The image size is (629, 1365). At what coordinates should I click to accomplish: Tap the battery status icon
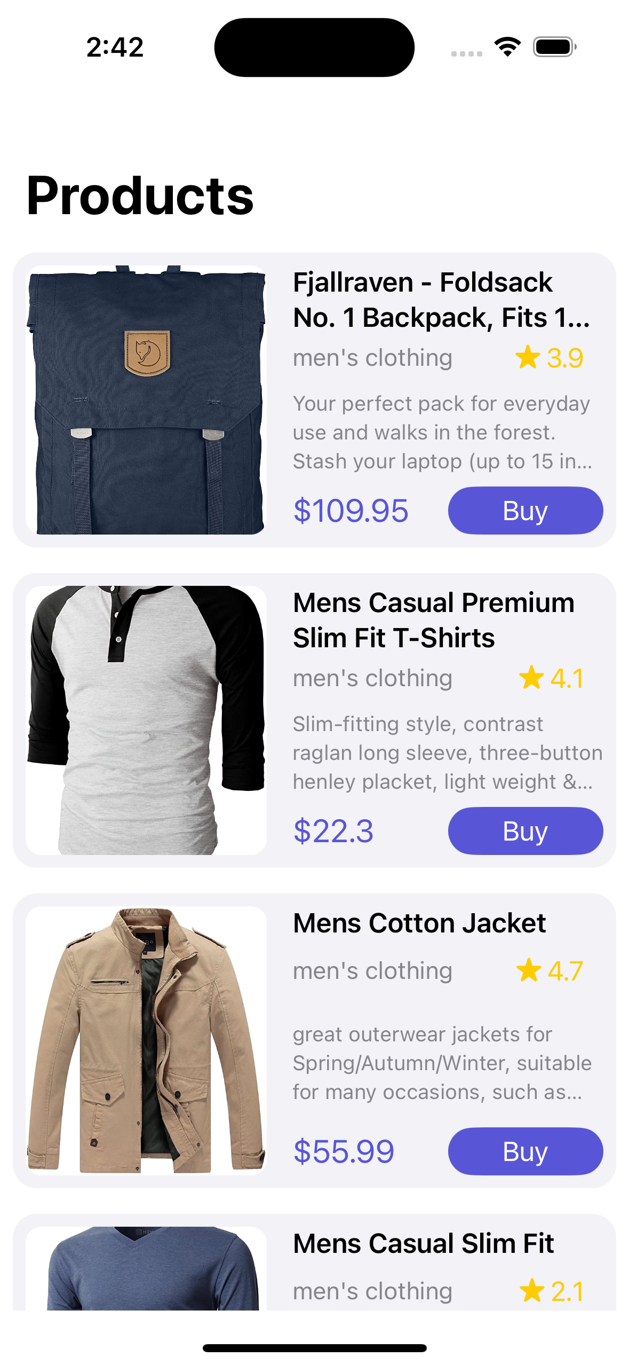(554, 47)
